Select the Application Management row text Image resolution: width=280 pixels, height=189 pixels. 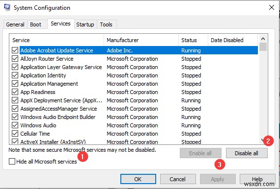coord(49,84)
